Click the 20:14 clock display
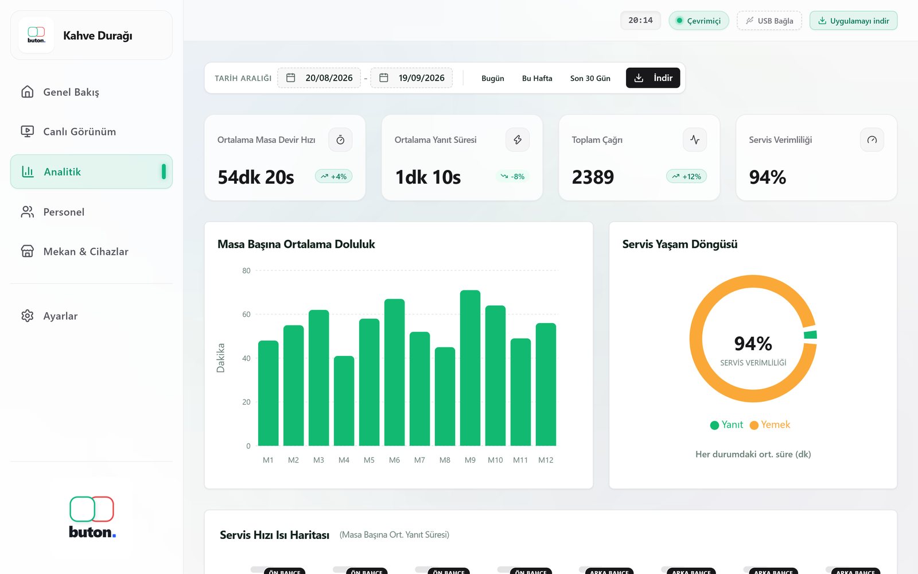The image size is (918, 574). point(640,21)
